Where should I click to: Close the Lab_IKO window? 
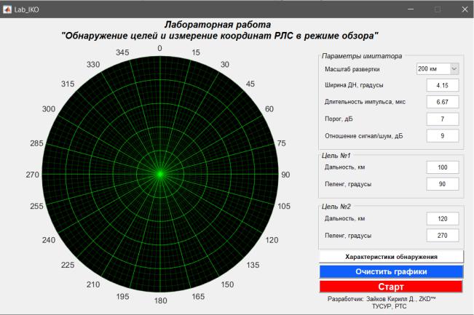(465, 9)
